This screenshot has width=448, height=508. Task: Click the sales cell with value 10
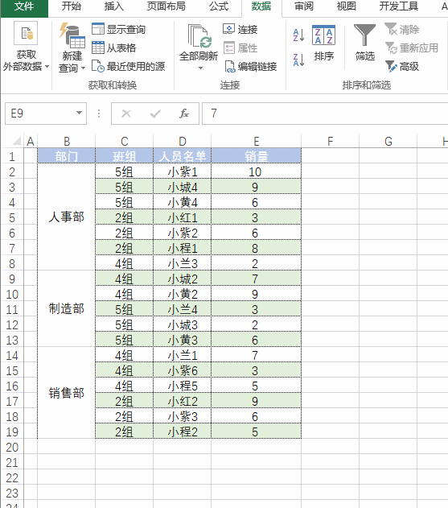click(257, 171)
